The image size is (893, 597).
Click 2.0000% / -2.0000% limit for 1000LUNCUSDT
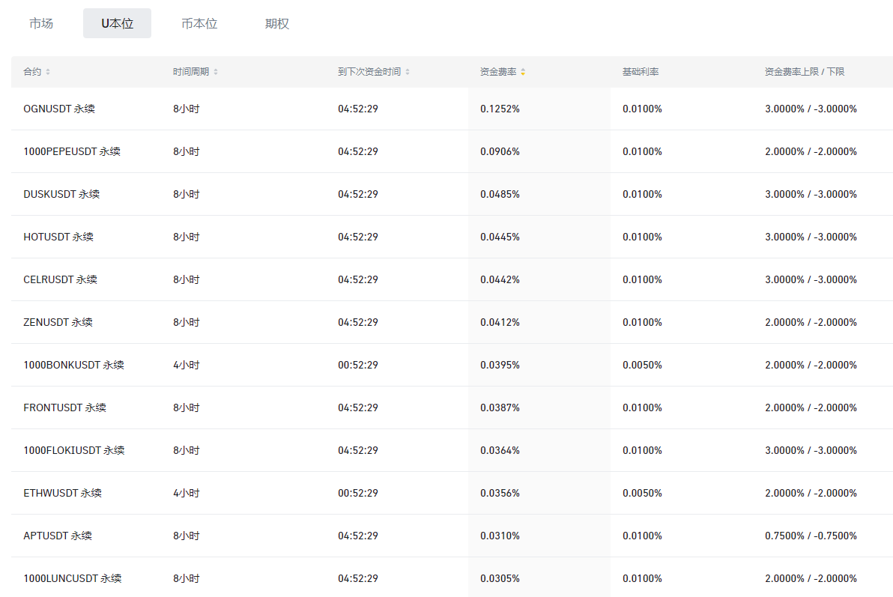tap(811, 579)
